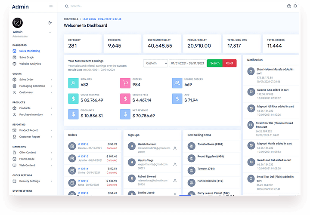The height and width of the screenshot is (215, 310).
Task: Click the Net Revenue dollar icon
Action: click(x=125, y=114)
